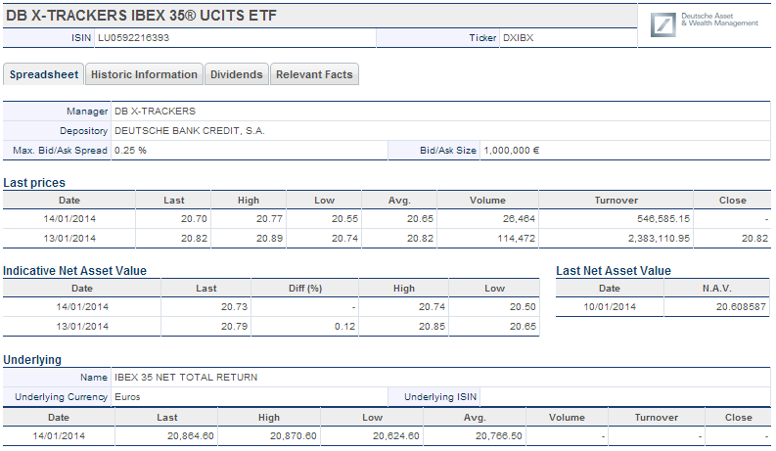Select indicative NAV high 20.85
This screenshot has width=776, height=451.
[x=433, y=327]
